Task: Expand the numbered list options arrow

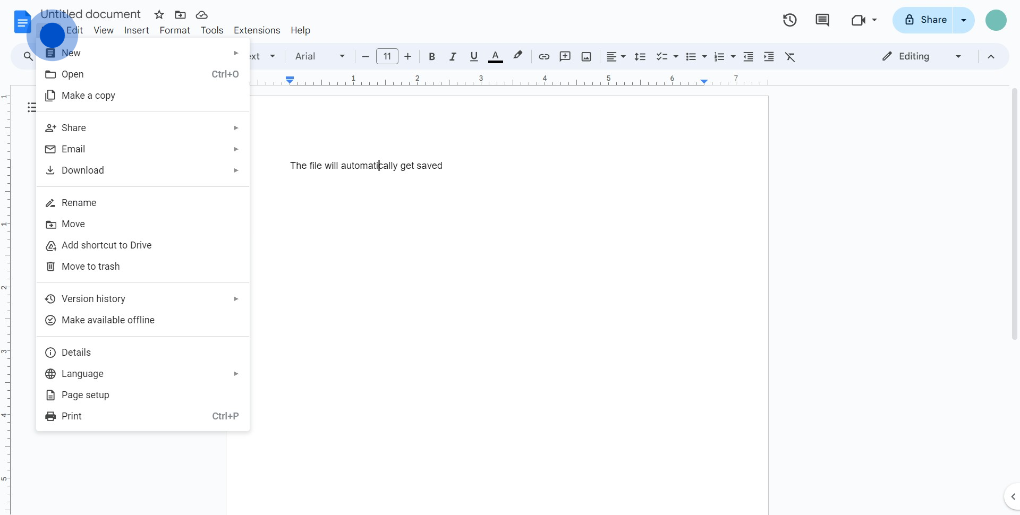Action: coord(733,56)
